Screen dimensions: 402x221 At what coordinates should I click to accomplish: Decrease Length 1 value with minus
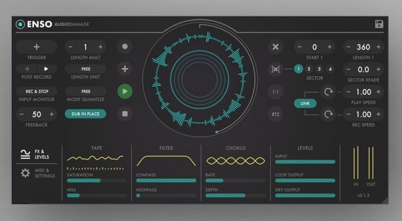point(348,47)
